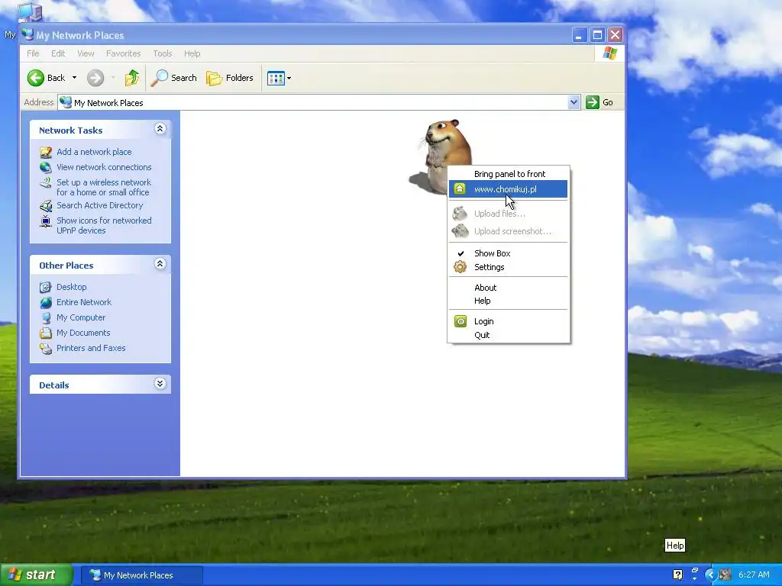782x586 pixels.
Task: Click the taskbar clock showing 6:27 AM
Action: click(754, 575)
